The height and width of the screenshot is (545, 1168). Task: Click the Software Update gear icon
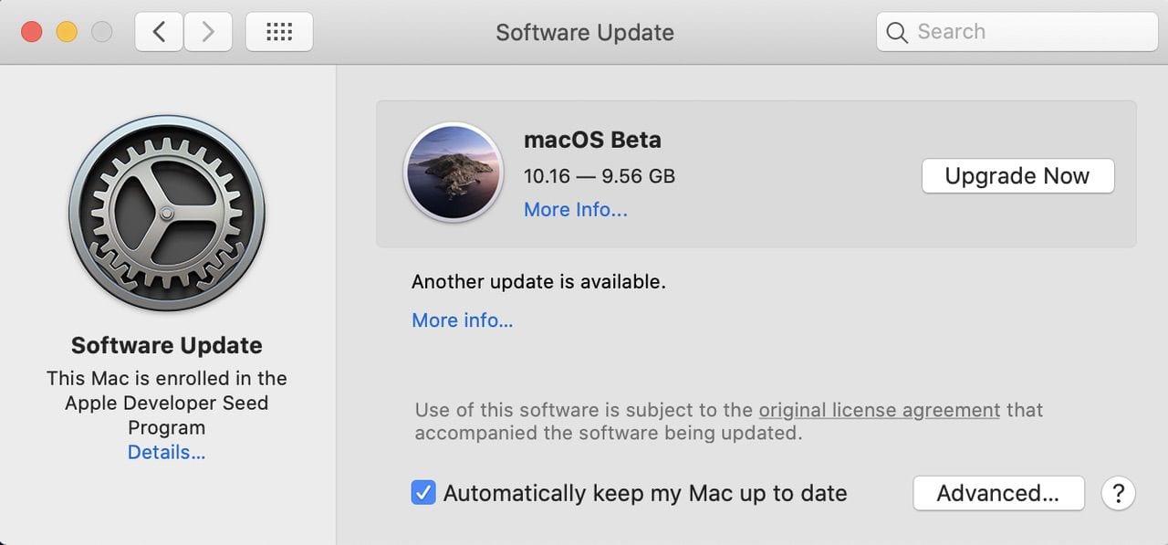point(167,214)
